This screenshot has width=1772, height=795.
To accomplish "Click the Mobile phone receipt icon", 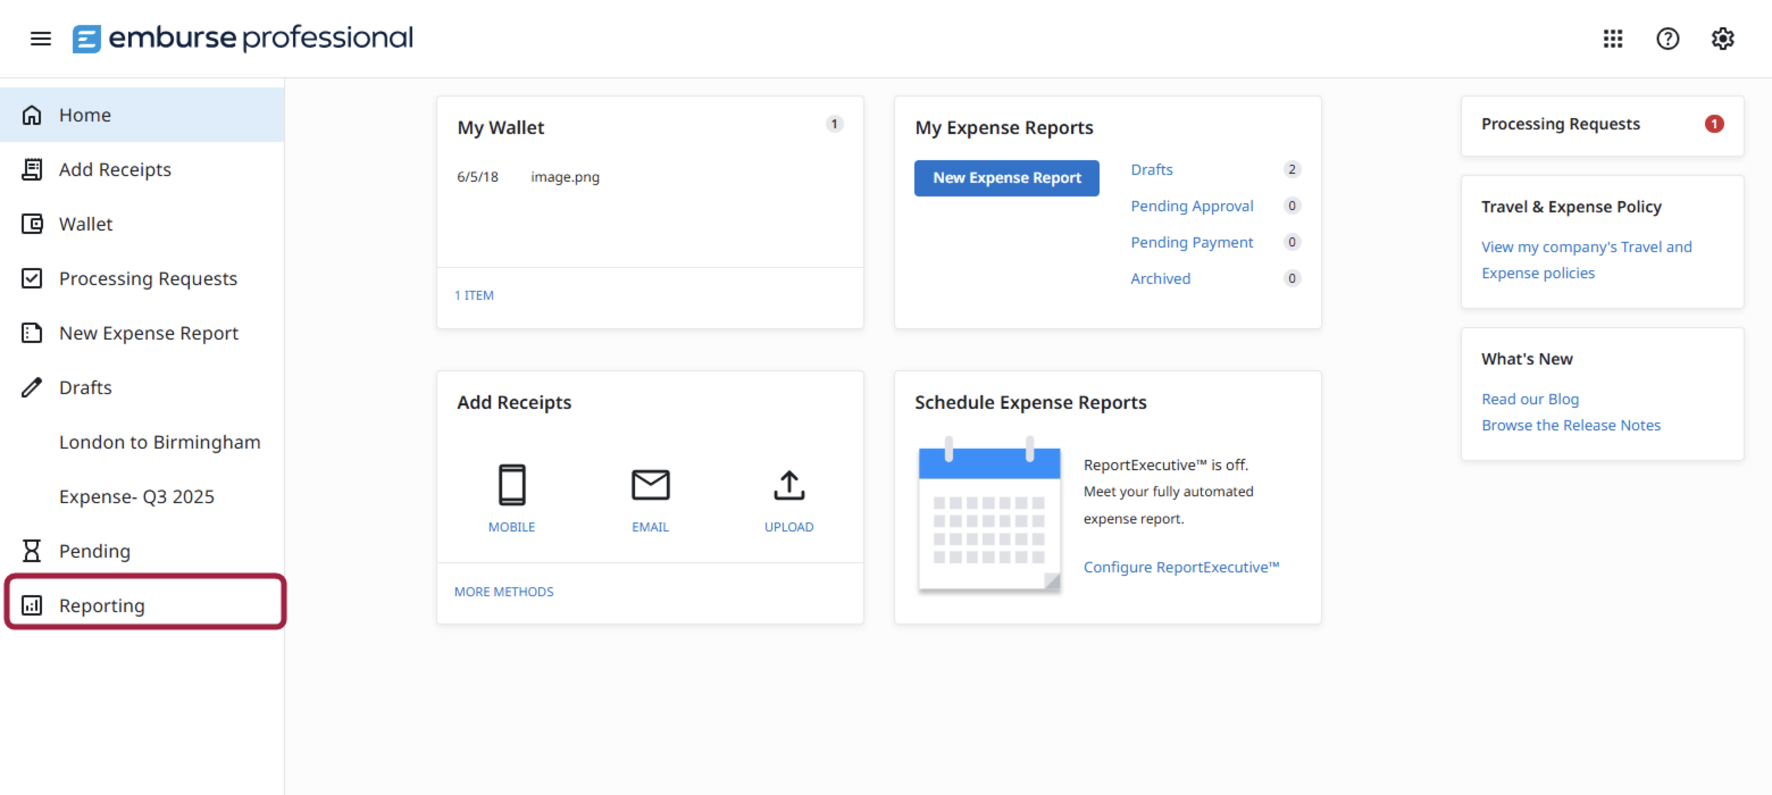I will (511, 485).
